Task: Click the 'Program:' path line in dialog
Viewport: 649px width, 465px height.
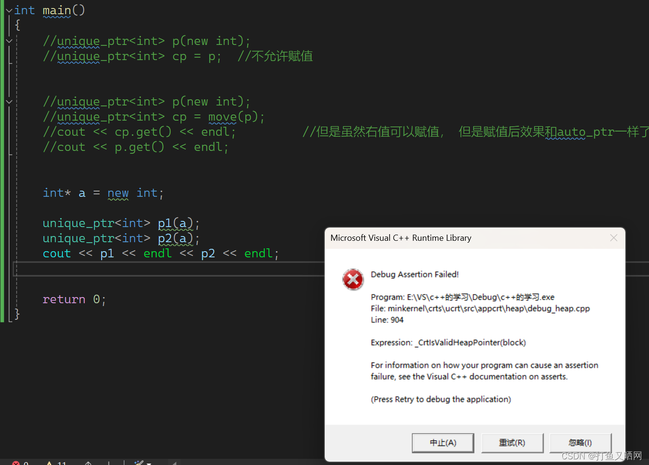Action: (462, 297)
